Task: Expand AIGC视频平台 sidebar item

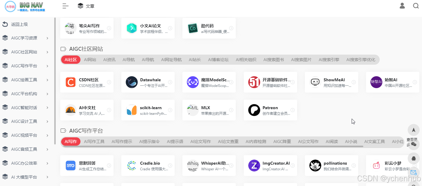Action: point(25,135)
